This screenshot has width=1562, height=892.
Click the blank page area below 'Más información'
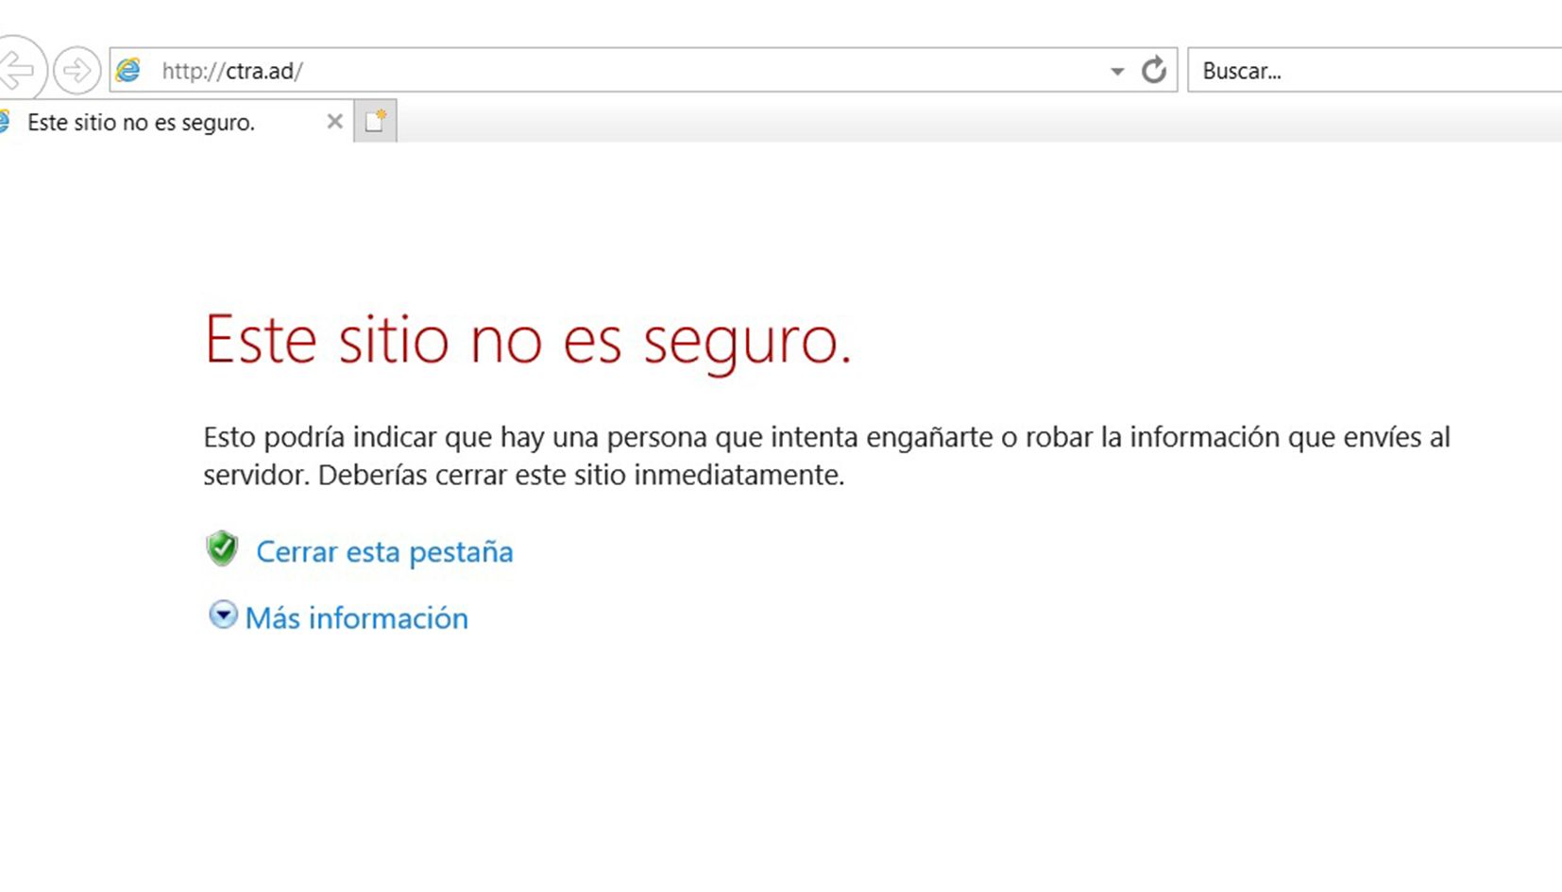click(x=756, y=755)
